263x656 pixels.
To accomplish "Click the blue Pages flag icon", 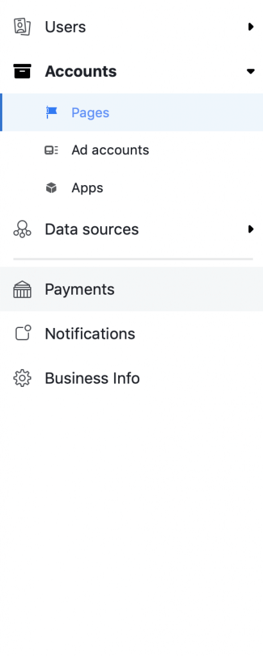I will point(51,113).
